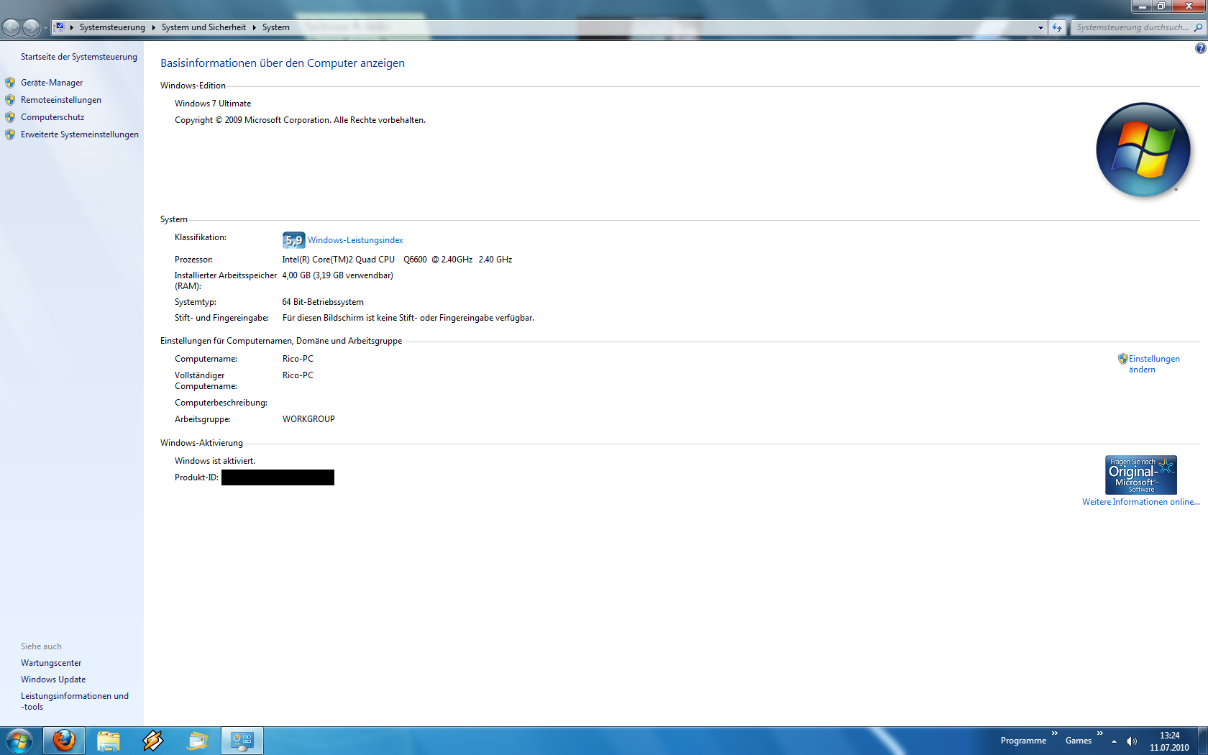Open help via the question mark icon
This screenshot has width=1208, height=755.
point(1200,48)
